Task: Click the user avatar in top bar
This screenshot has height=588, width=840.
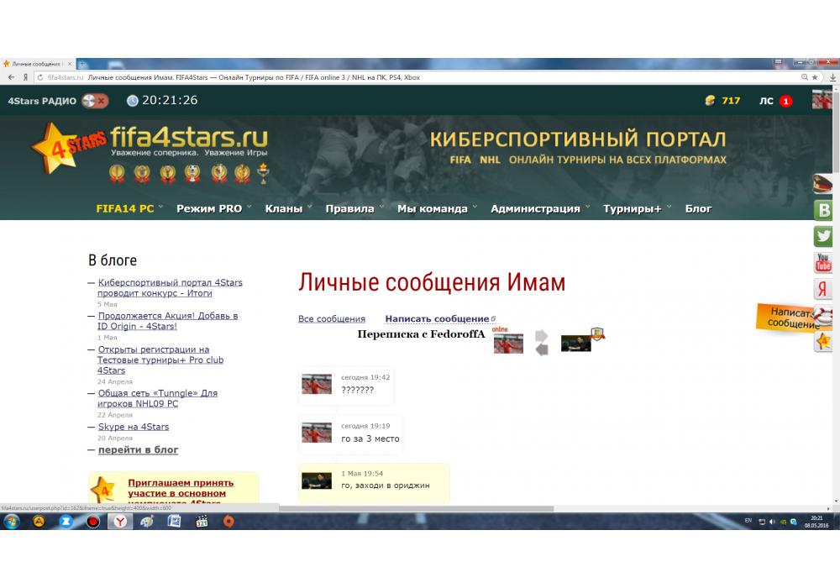Action: (x=822, y=101)
